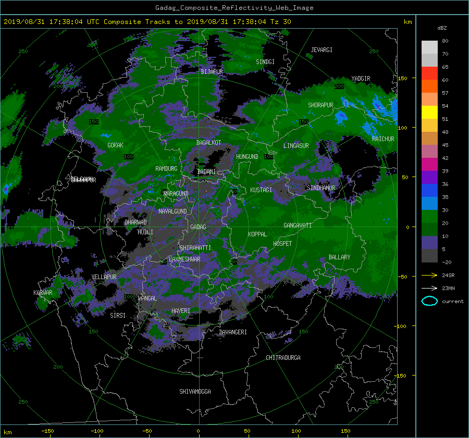Click the YELLAPUR city label

click(x=104, y=277)
